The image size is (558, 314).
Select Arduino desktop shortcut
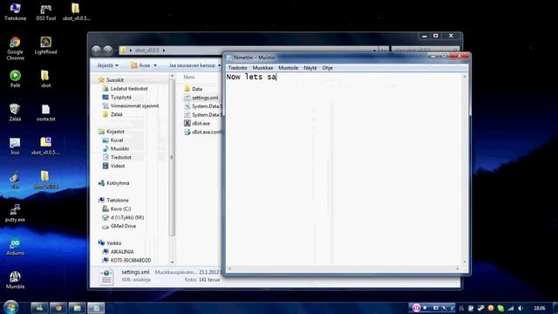[x=15, y=246]
